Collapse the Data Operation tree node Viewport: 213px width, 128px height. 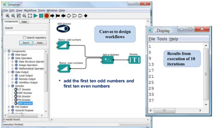pyautogui.click(x=9, y=58)
